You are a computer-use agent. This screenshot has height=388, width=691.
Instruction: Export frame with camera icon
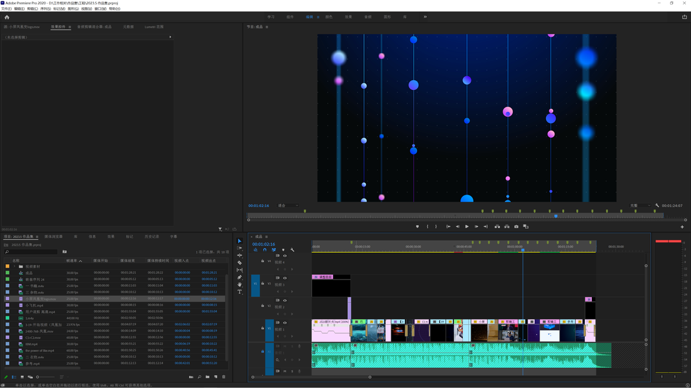(x=516, y=226)
